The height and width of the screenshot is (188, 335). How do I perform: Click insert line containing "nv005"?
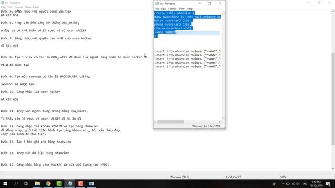(187, 66)
